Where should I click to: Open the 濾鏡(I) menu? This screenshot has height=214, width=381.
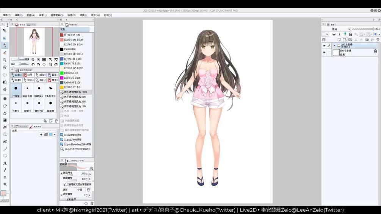(x=83, y=15)
